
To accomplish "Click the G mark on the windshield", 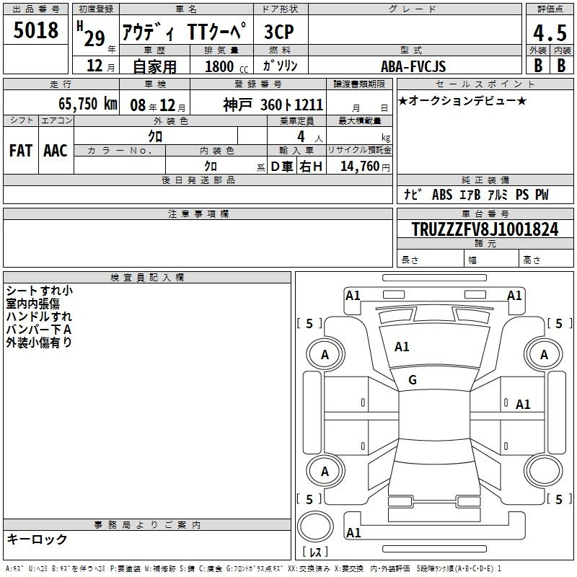I will pyautogui.click(x=413, y=379).
